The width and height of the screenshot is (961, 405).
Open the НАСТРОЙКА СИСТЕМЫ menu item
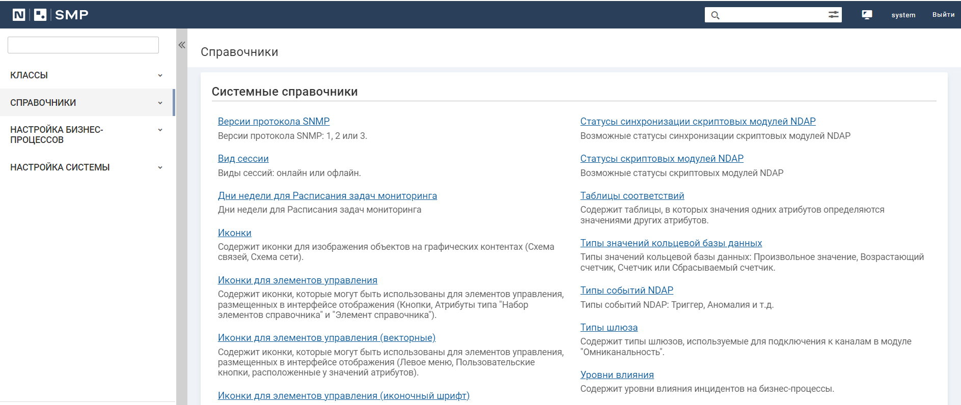click(60, 167)
